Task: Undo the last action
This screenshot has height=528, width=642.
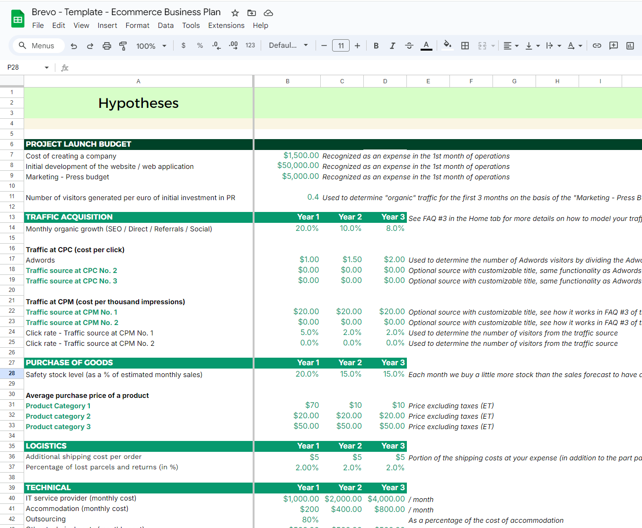Action: pyautogui.click(x=74, y=46)
